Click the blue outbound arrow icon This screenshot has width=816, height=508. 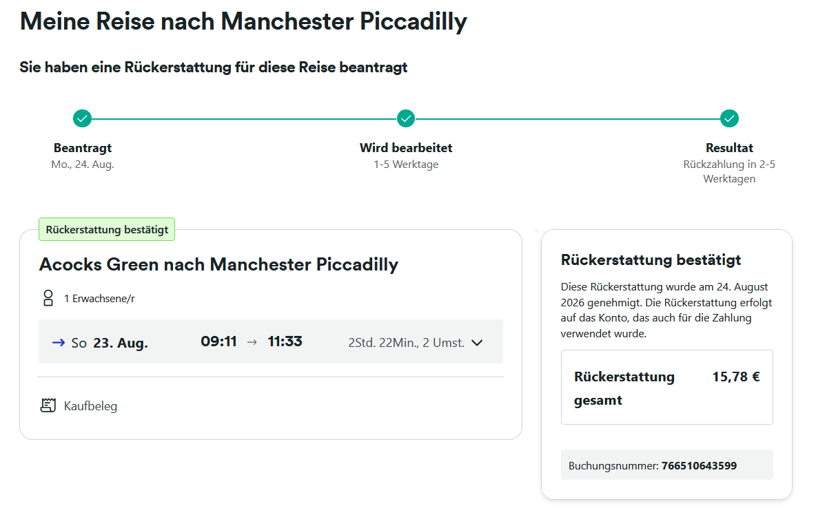(59, 342)
